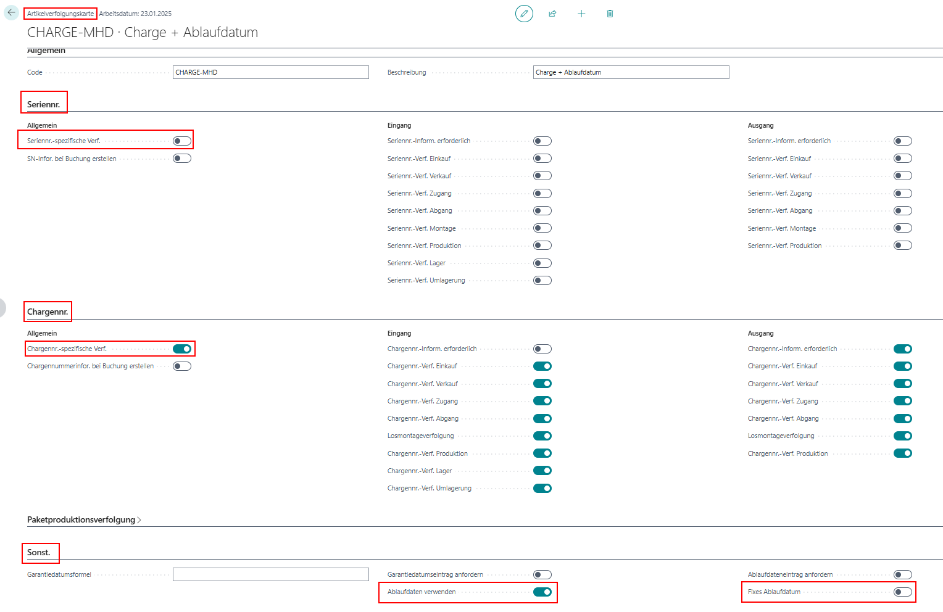
Task: Enable the Fixes Ablaufdatum toggle
Action: pyautogui.click(x=903, y=592)
